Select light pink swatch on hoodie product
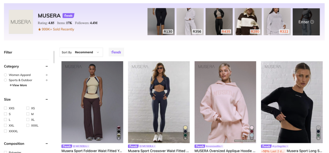This screenshot has width=329, height=153. (x=252, y=127)
